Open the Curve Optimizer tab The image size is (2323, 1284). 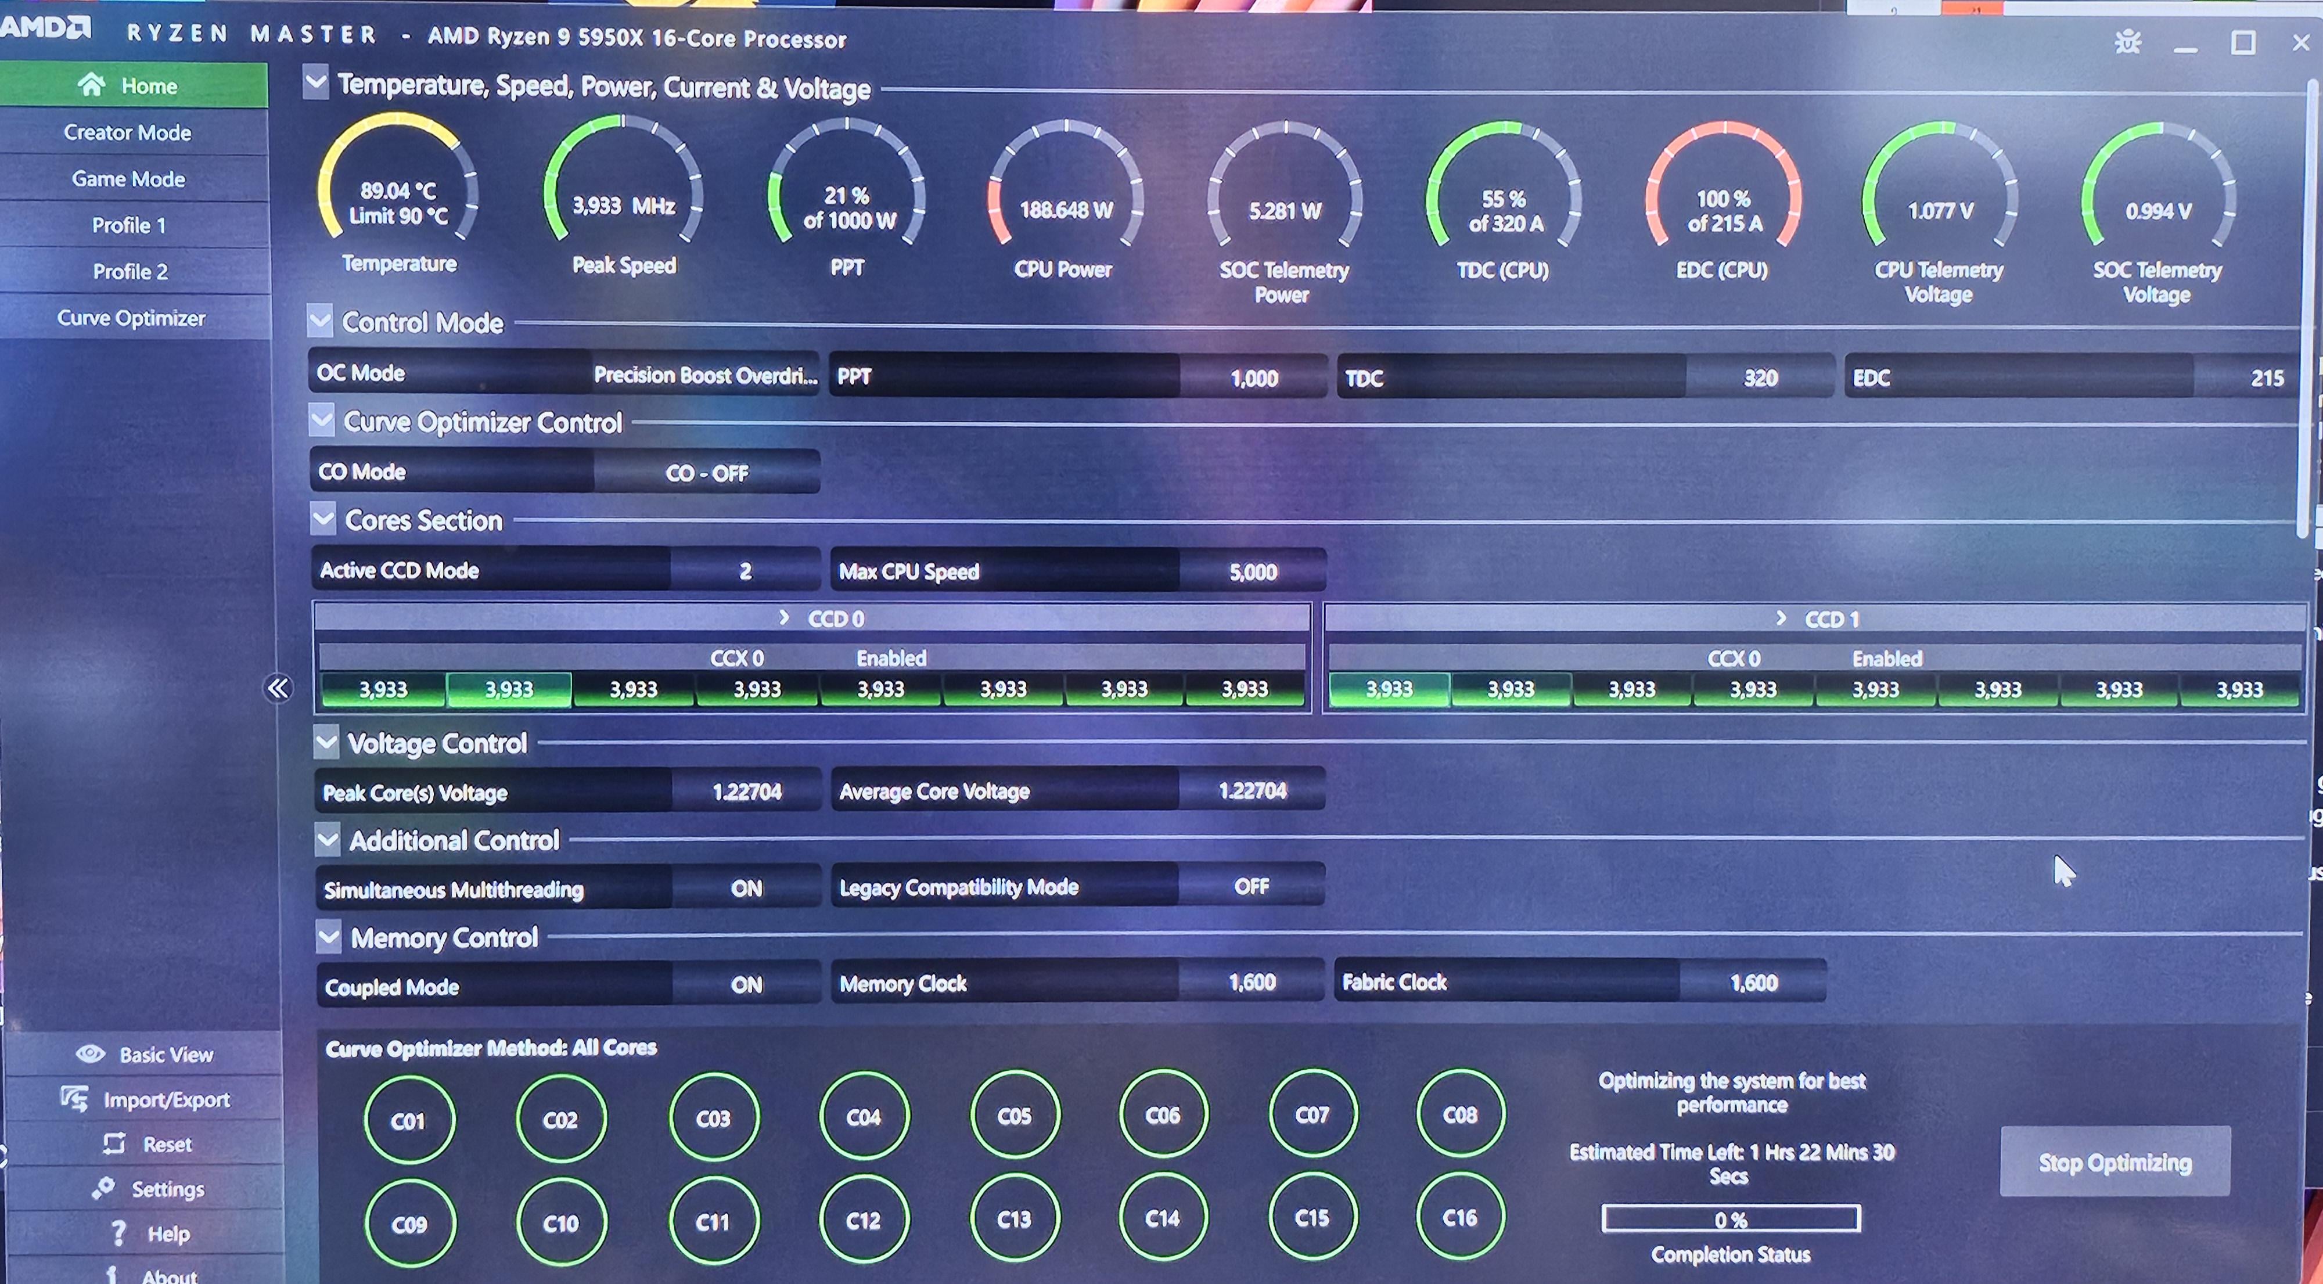(134, 318)
